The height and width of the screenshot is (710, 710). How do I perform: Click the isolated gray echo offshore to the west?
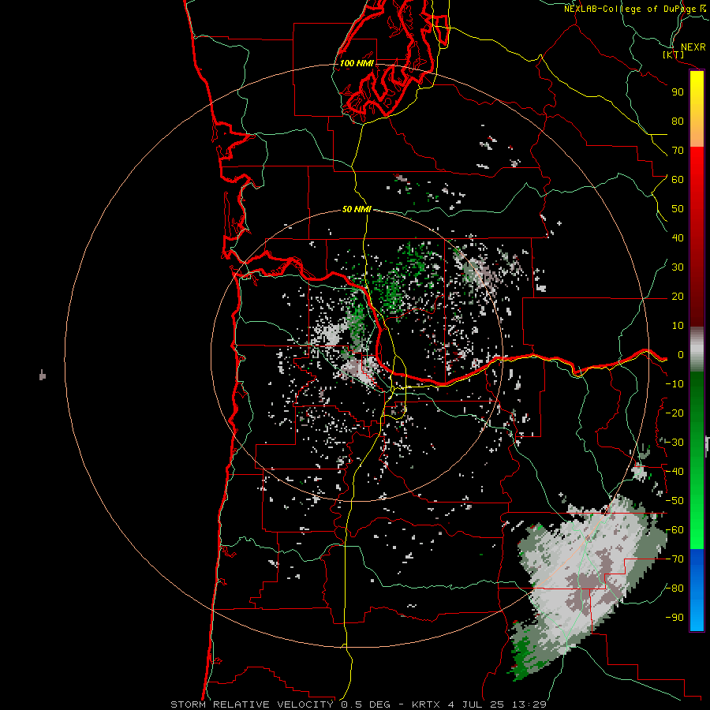tap(42, 375)
